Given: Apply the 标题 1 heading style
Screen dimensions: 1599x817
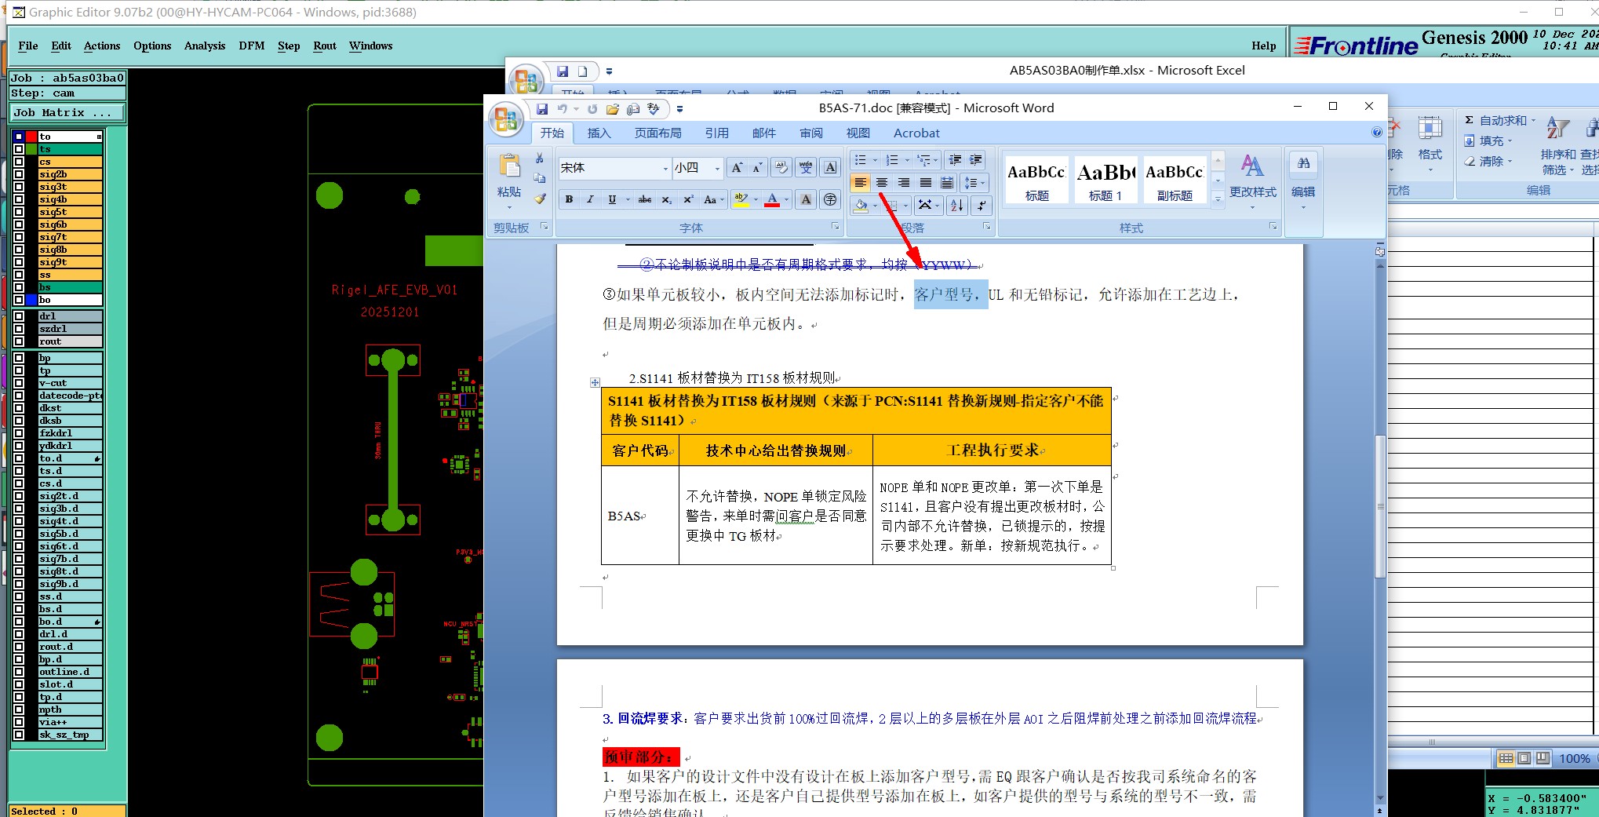Looking at the screenshot, I should (1105, 179).
